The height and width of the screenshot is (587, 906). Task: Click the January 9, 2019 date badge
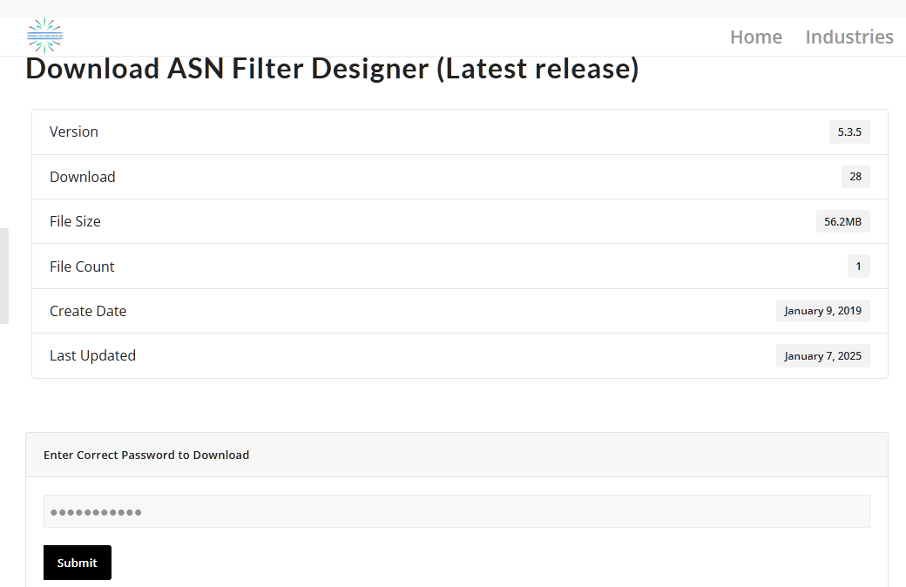point(822,311)
